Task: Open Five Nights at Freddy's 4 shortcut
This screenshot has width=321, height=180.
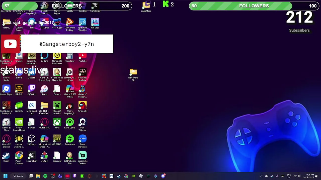Action: click(6, 108)
